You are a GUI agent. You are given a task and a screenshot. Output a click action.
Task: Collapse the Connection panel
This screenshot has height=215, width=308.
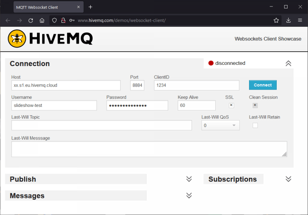pos(288,63)
